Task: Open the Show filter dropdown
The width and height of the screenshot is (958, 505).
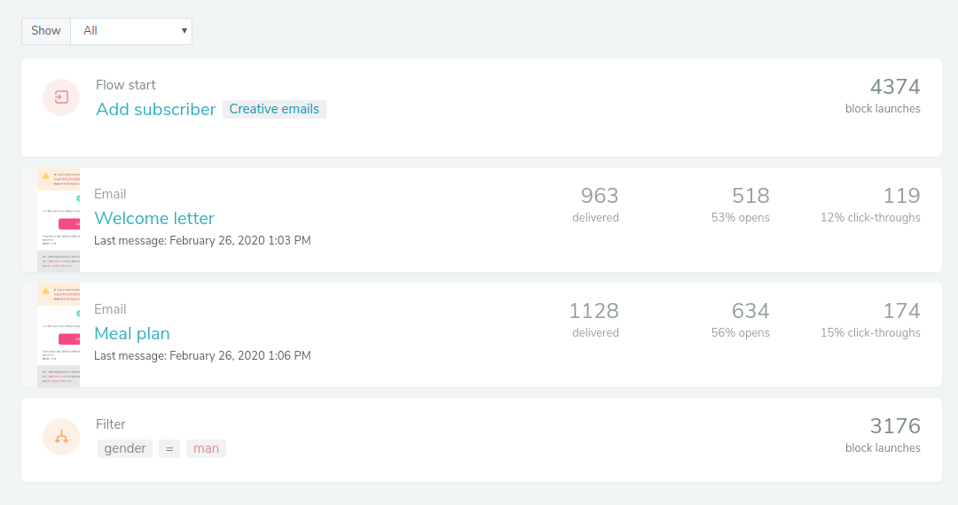Action: point(131,31)
